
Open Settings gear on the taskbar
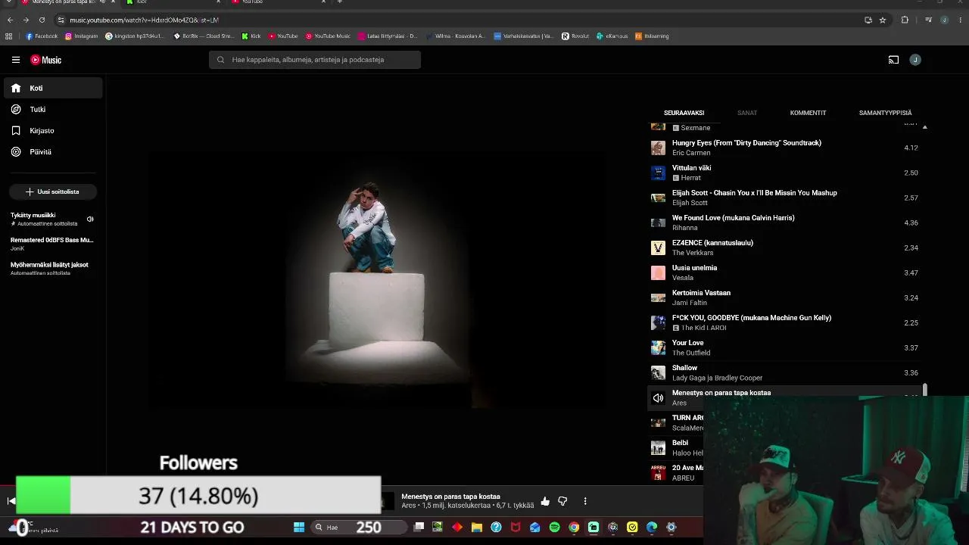click(671, 527)
